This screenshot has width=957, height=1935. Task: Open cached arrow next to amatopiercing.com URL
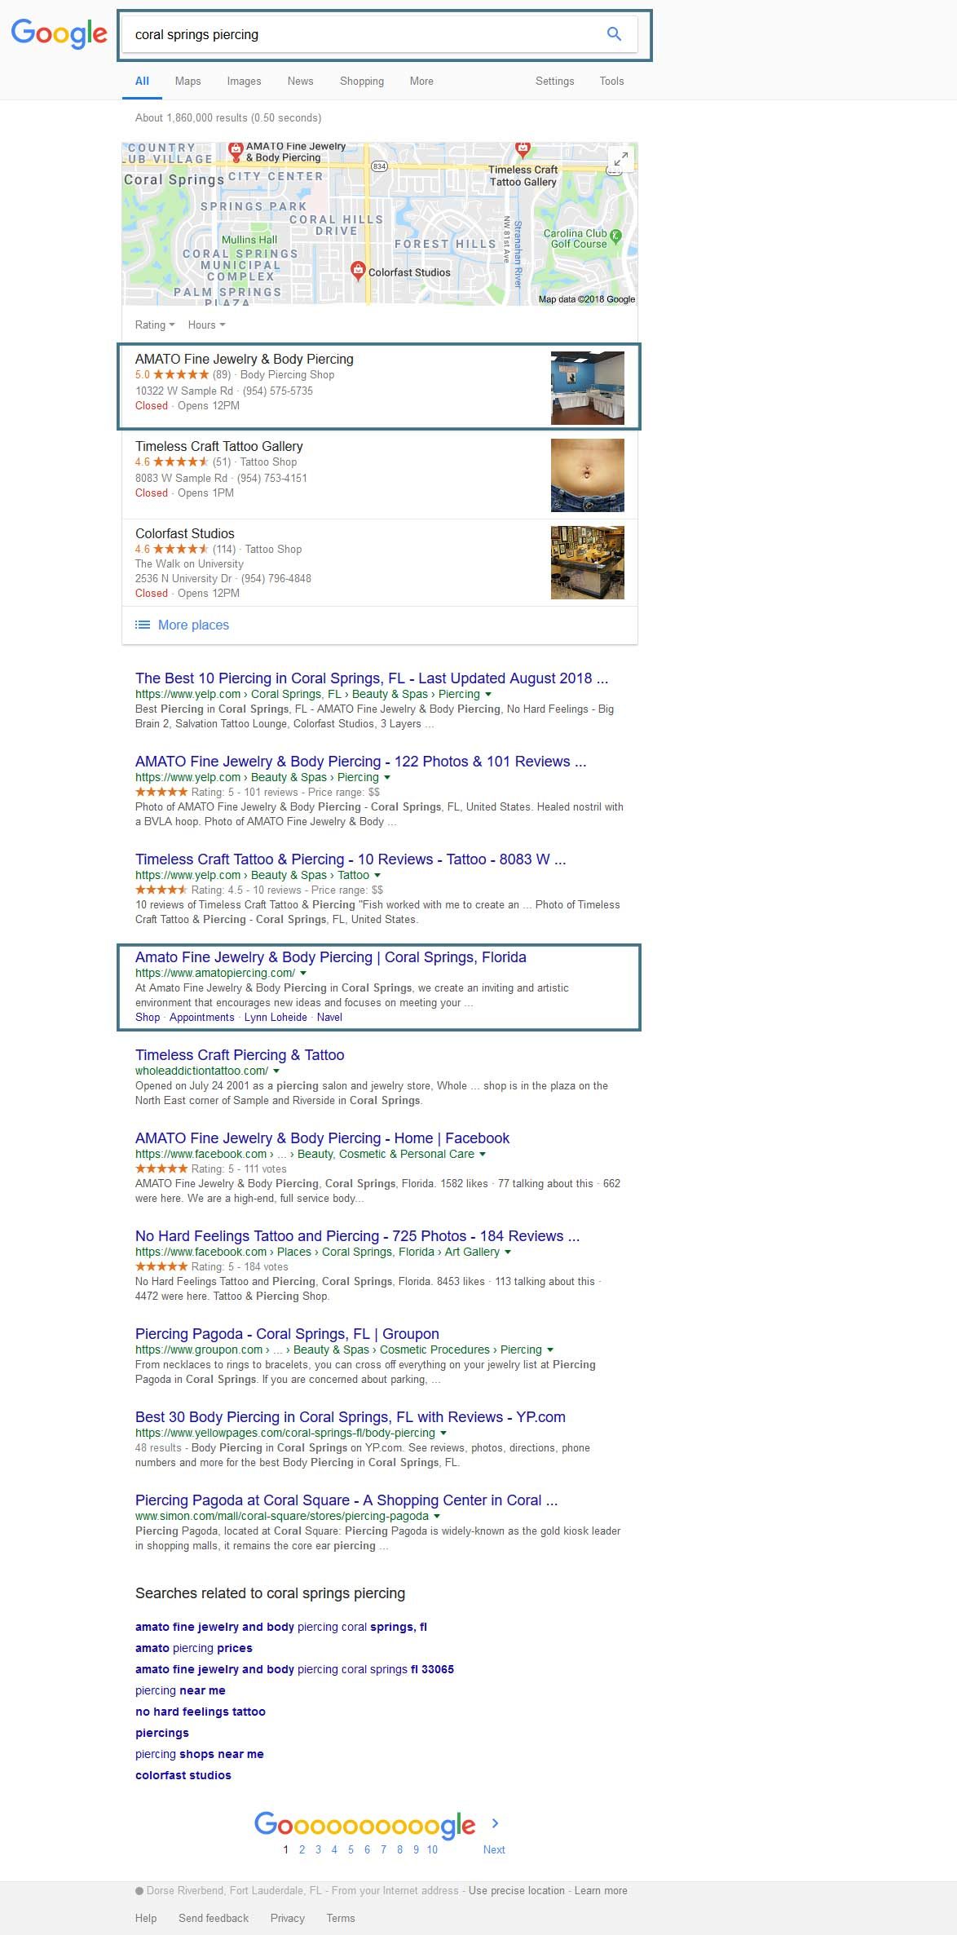point(303,973)
